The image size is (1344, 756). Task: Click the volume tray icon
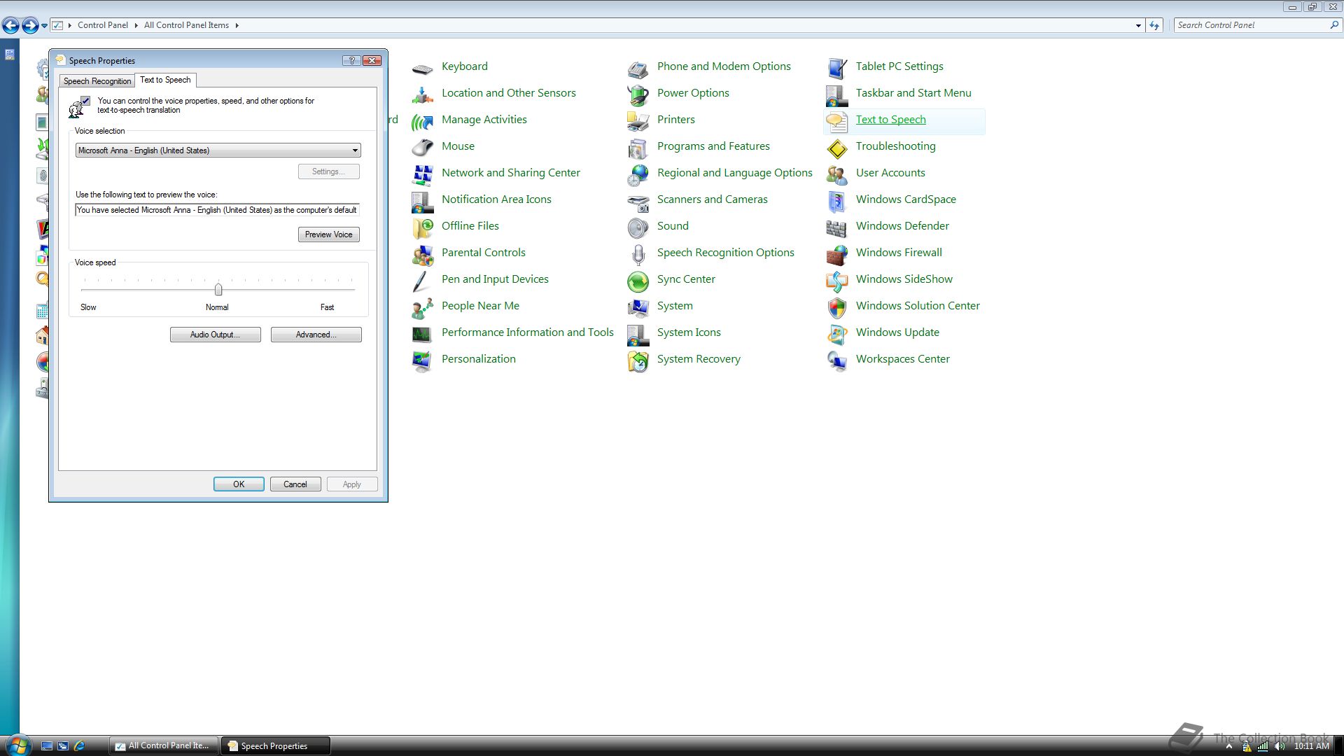click(1280, 746)
